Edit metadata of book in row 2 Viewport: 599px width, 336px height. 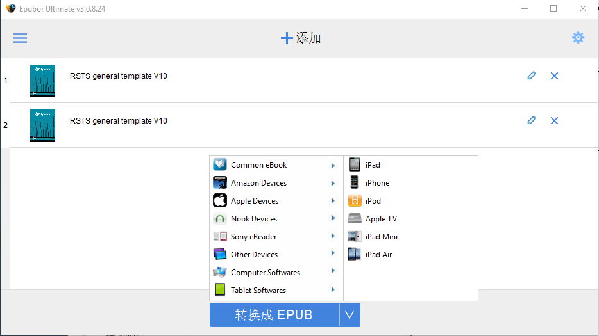click(x=531, y=120)
